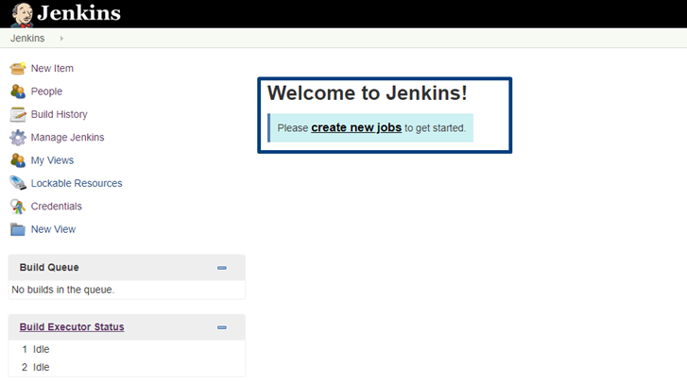687x382 pixels.
Task: Open the Jenkins header title link
Action: [78, 13]
